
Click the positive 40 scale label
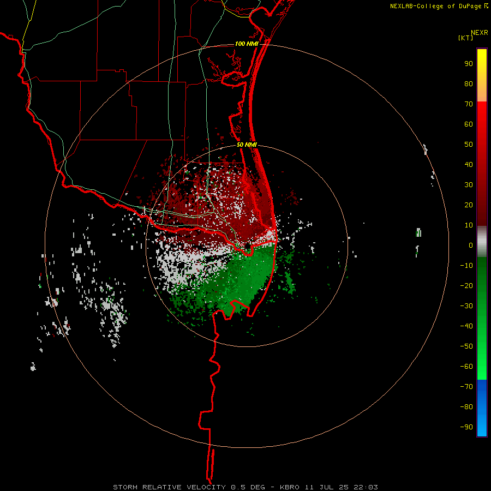[469, 165]
